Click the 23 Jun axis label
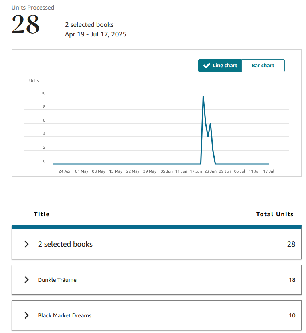Image resolution: width=306 pixels, height=333 pixels. click(210, 171)
